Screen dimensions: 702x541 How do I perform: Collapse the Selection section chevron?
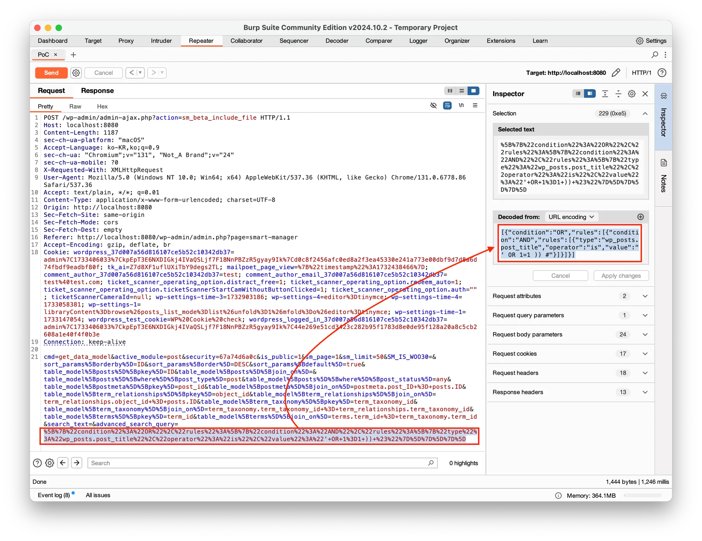645,113
